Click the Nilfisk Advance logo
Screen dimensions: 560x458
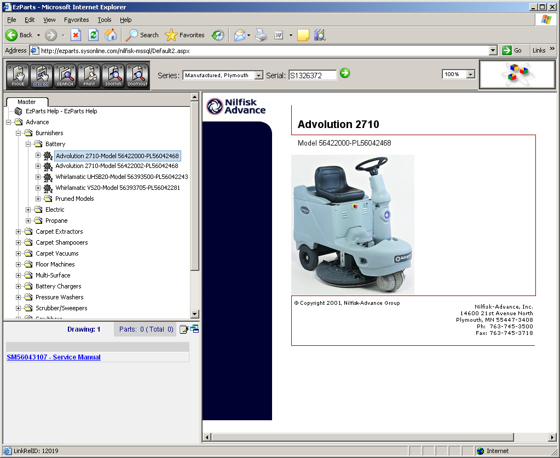point(236,106)
